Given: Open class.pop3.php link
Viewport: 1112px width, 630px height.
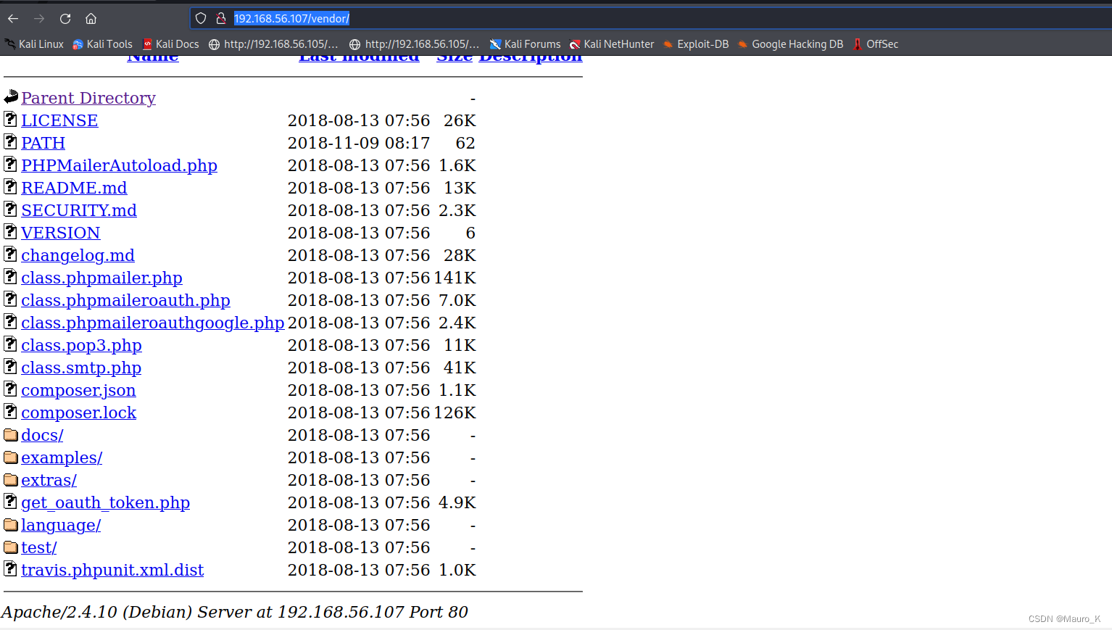Looking at the screenshot, I should point(81,345).
